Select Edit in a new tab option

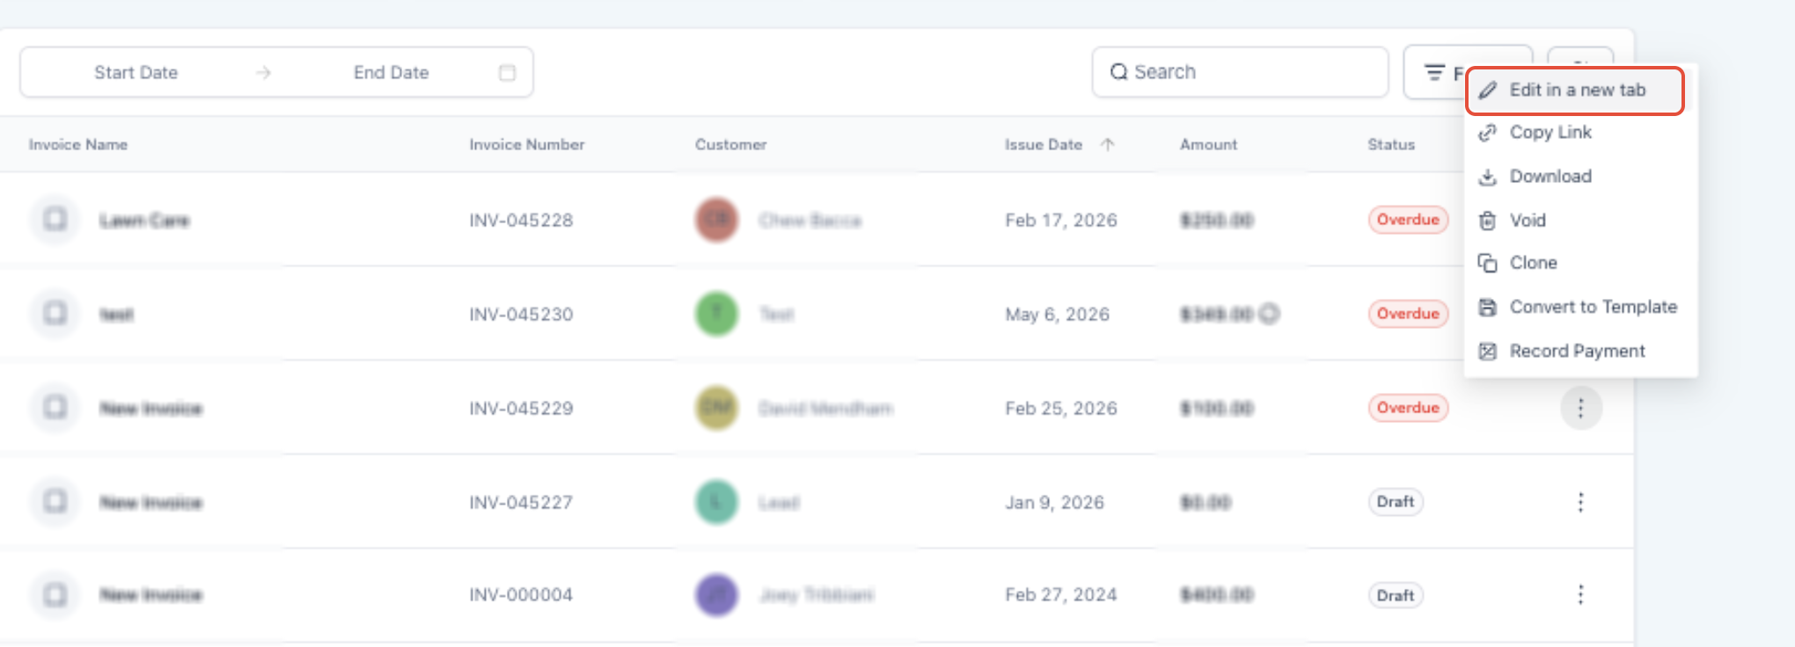coord(1574,91)
